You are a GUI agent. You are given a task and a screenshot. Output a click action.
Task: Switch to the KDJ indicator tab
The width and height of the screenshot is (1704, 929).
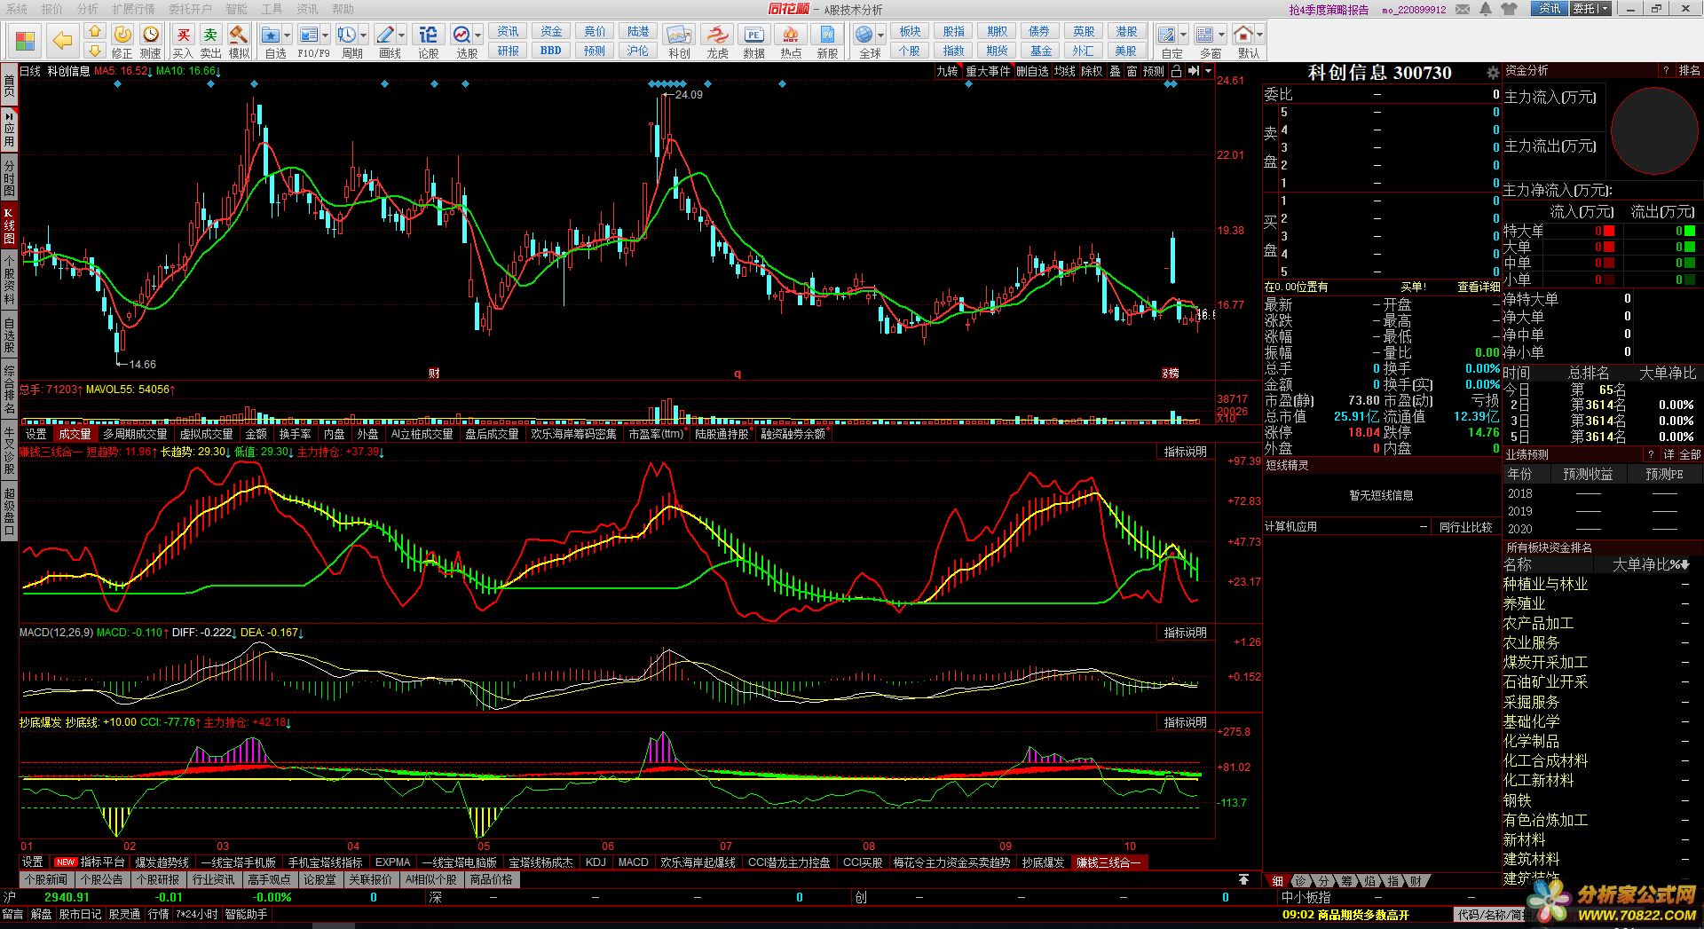pos(596,862)
